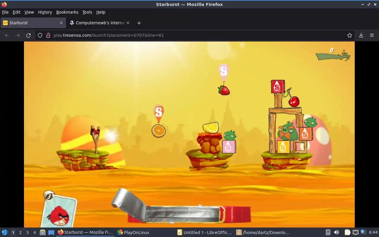
Task: Open clipboard manager tray icon
Action: [x=347, y=233]
